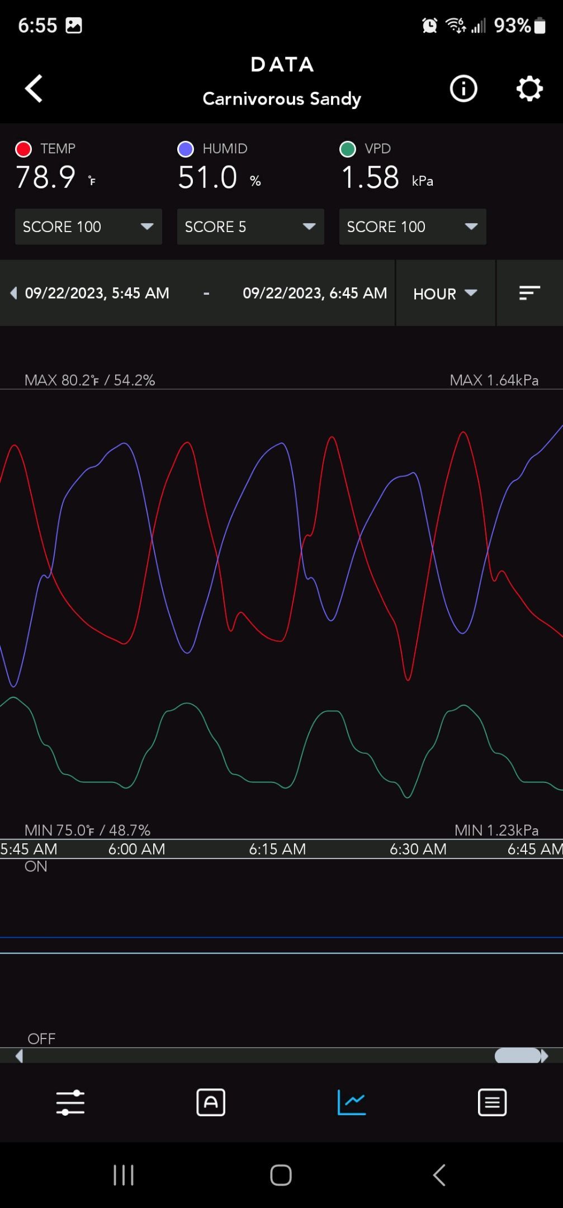Viewport: 563px width, 1208px height.
Task: Tap the MIN 1.23kPa label
Action: pyautogui.click(x=496, y=830)
